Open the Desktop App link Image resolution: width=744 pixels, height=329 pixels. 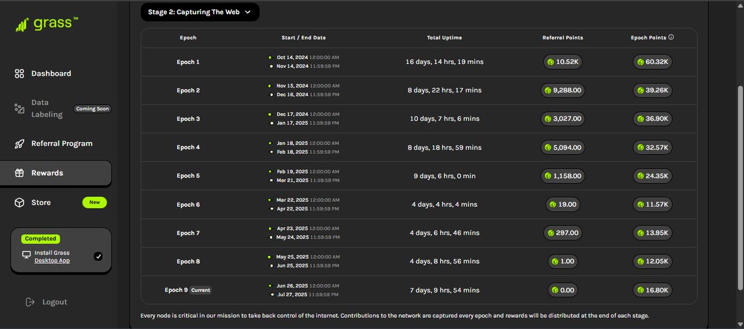pos(52,261)
